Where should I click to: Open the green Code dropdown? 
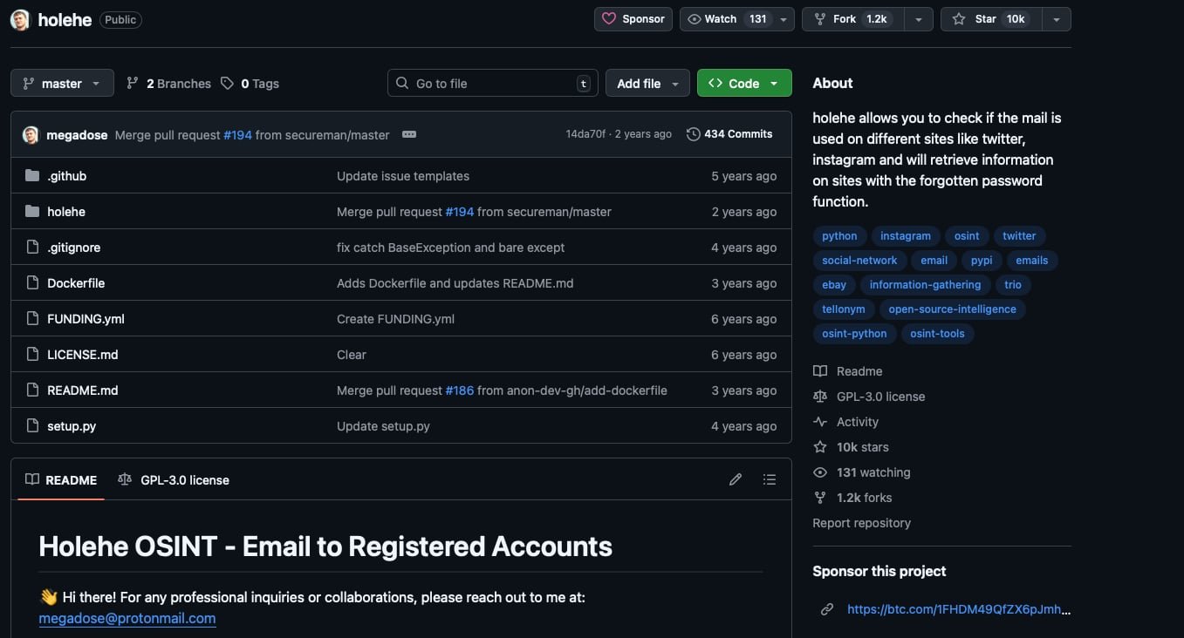[x=743, y=84]
